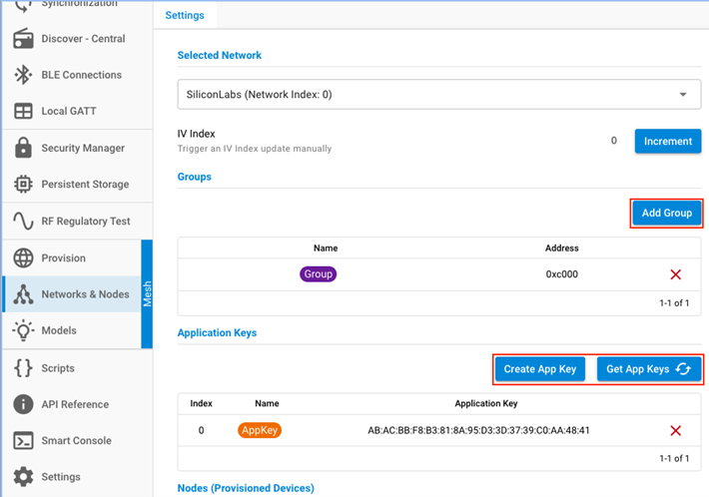This screenshot has width=709, height=497.
Task: Click the Add Group button
Action: point(667,214)
